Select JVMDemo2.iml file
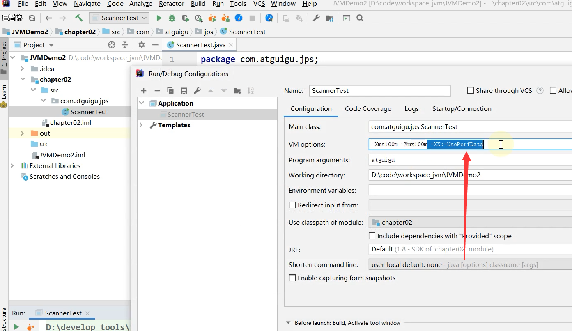572x331 pixels. (62, 155)
